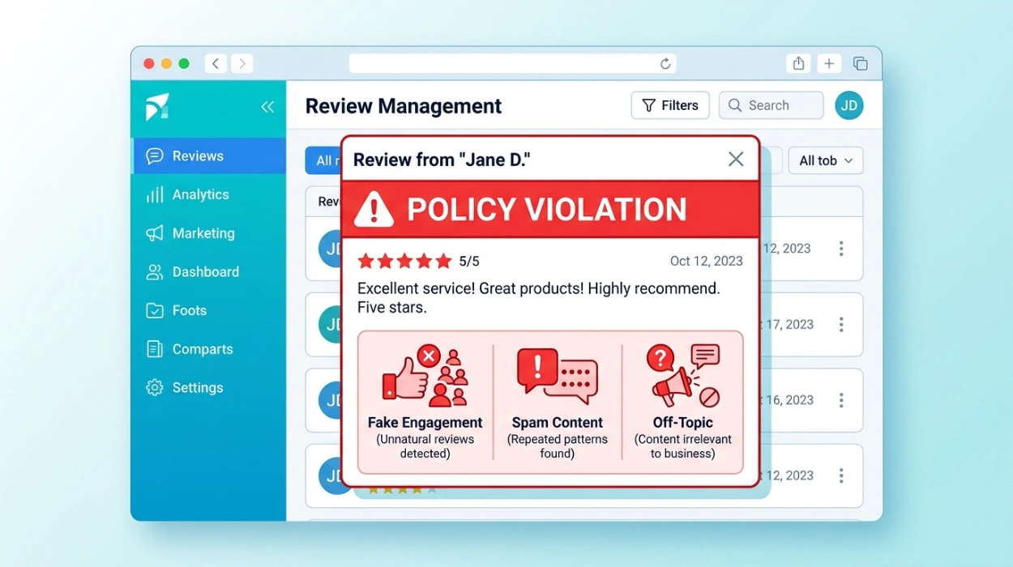Open Analytics in the sidebar
Image resolution: width=1013 pixels, height=567 pixels.
click(208, 194)
